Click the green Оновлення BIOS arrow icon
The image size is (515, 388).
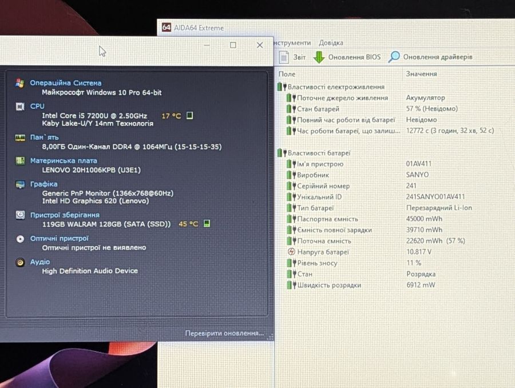319,57
